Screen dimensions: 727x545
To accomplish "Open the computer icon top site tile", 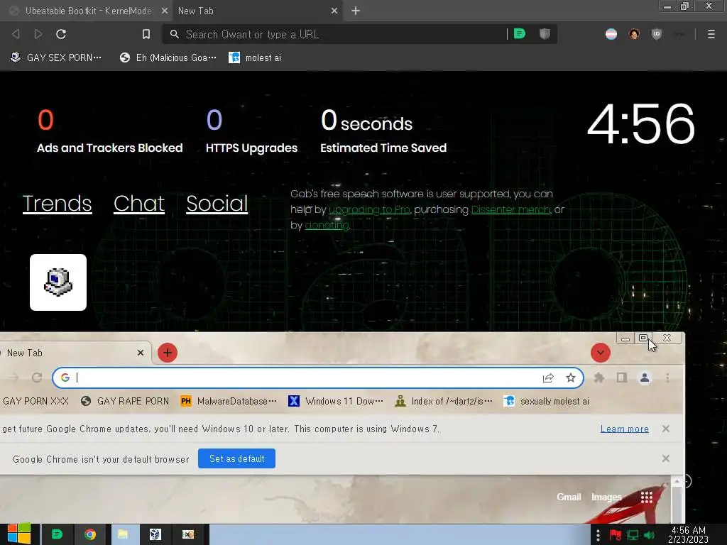I will pos(58,282).
